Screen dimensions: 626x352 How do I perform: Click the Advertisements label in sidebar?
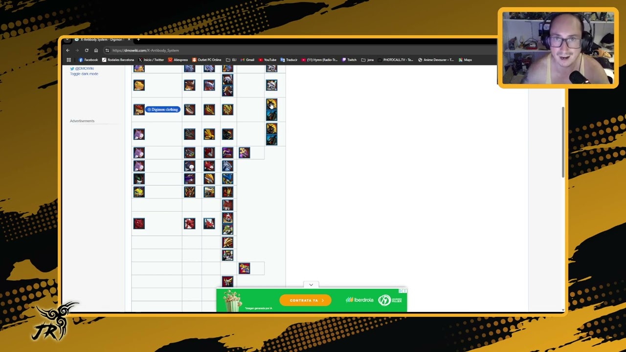[82, 121]
